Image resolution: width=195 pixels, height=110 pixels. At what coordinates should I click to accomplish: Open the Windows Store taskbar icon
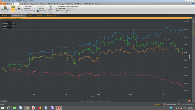tap(14, 108)
